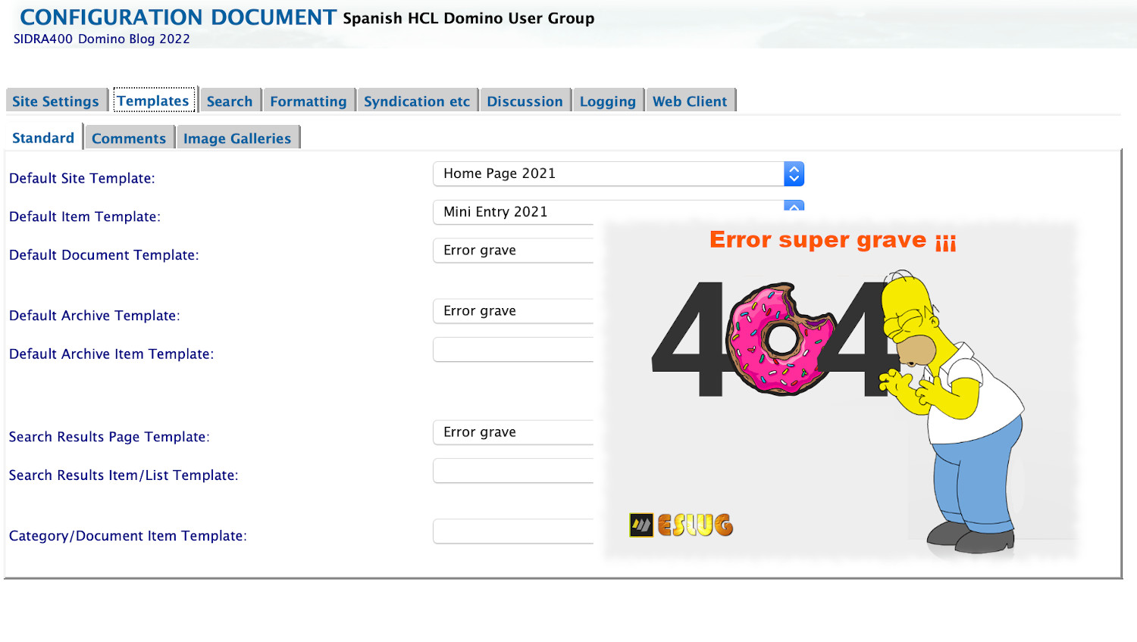Click SIDRA400 Domino Blog 2022 subtitle

click(102, 39)
